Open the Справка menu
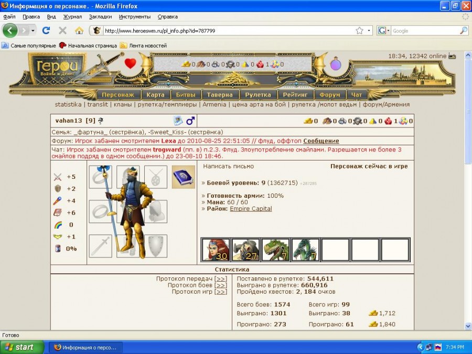This screenshot has width=472, height=354. tap(168, 17)
